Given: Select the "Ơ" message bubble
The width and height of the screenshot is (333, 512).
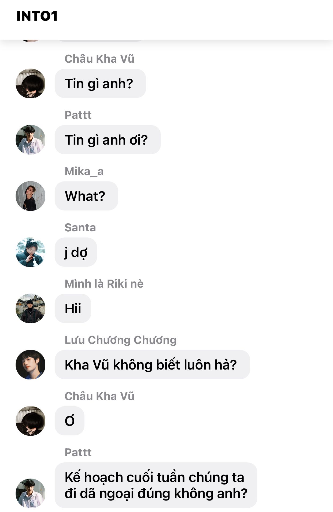Looking at the screenshot, I should coord(69,421).
